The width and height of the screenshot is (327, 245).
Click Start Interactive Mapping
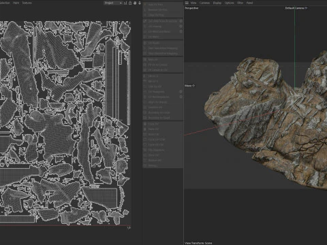[x=163, y=48]
